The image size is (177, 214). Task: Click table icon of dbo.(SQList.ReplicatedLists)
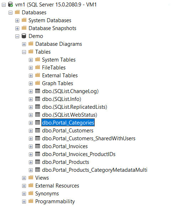tap(37, 107)
